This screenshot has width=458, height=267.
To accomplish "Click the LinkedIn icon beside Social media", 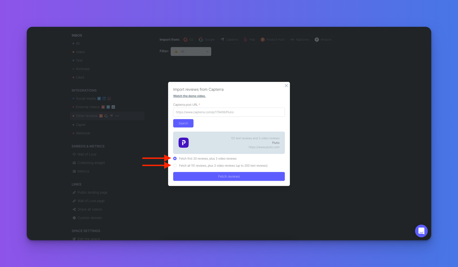I will [x=104, y=99].
